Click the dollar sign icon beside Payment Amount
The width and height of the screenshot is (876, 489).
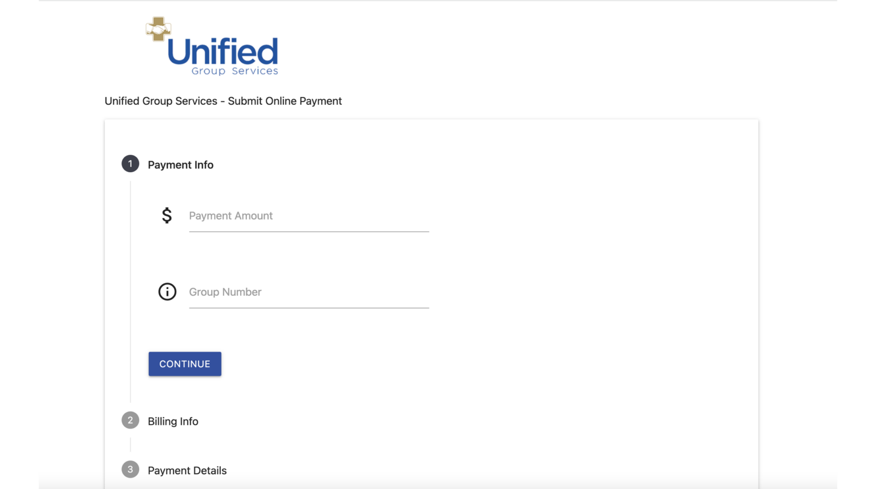(166, 215)
